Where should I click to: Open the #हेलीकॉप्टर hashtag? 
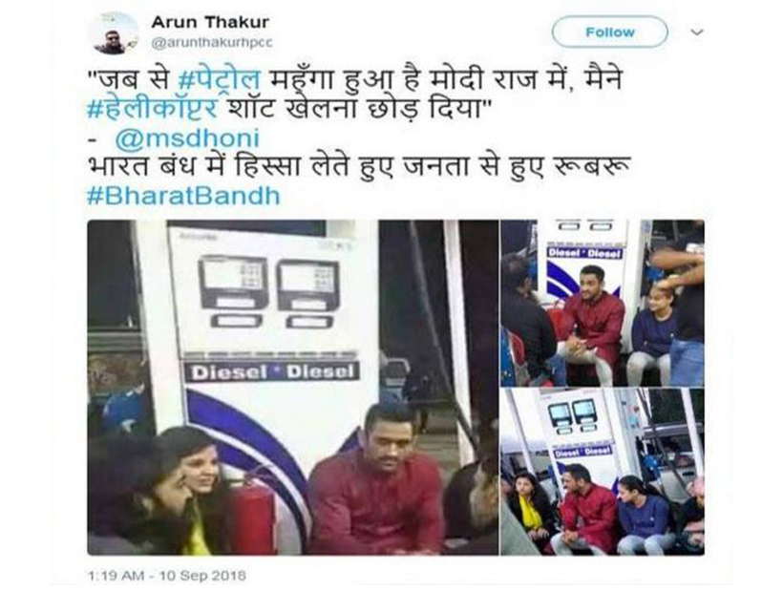coord(153,108)
